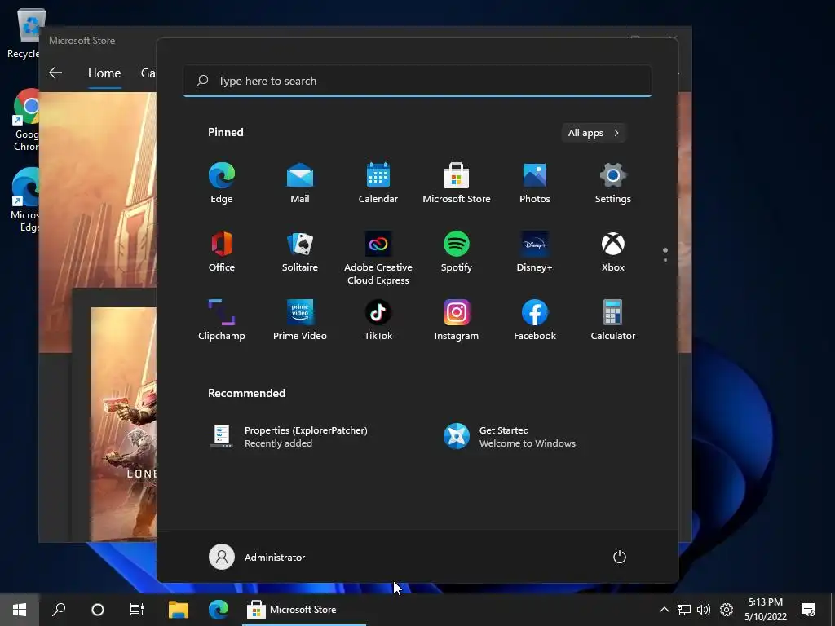This screenshot has height=626, width=835.
Task: Click the settings gear in the system tray
Action: click(727, 610)
